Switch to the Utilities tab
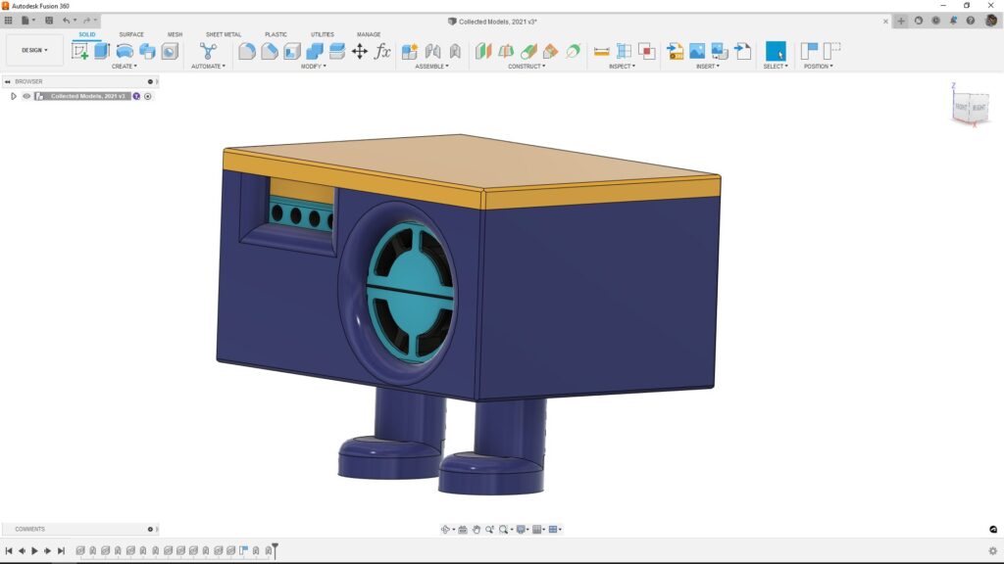 [322, 34]
